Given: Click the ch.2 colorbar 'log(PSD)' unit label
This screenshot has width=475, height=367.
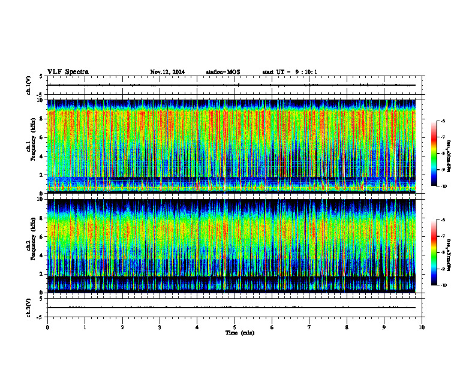Looking at the screenshot, I should point(449,255).
